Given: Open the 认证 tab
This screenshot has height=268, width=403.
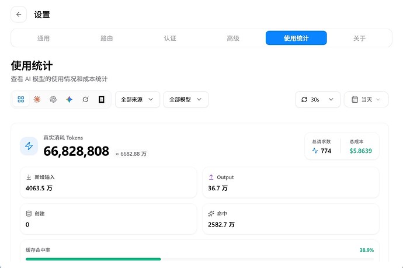Looking at the screenshot, I should (x=170, y=39).
